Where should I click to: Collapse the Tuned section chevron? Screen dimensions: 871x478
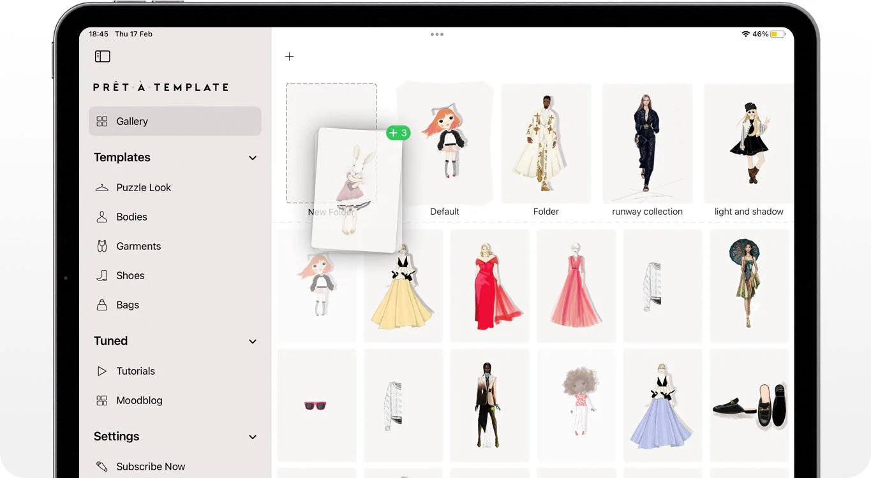click(253, 342)
